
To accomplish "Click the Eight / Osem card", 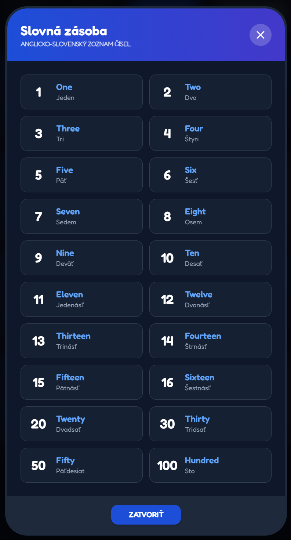I will coord(210,217).
